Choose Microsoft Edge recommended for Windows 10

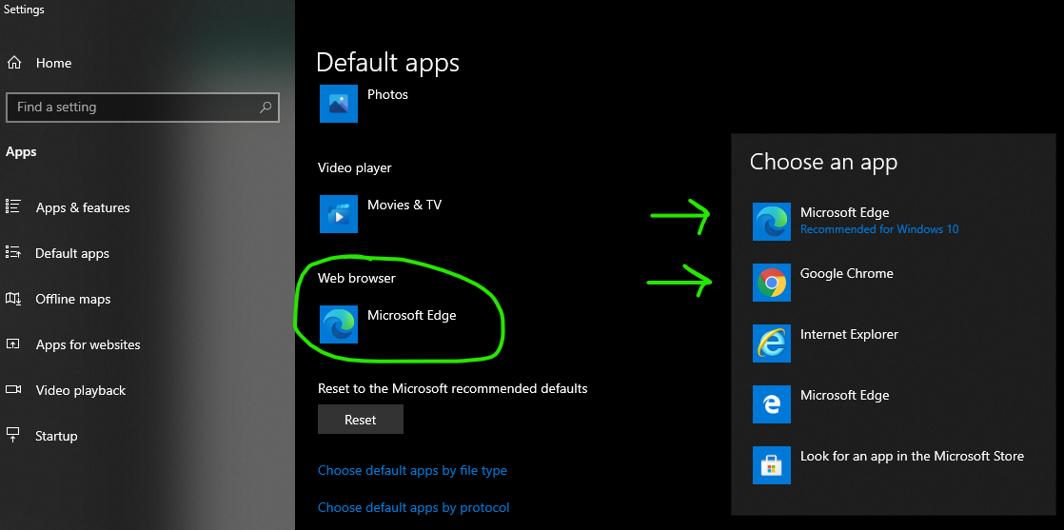[857, 221]
